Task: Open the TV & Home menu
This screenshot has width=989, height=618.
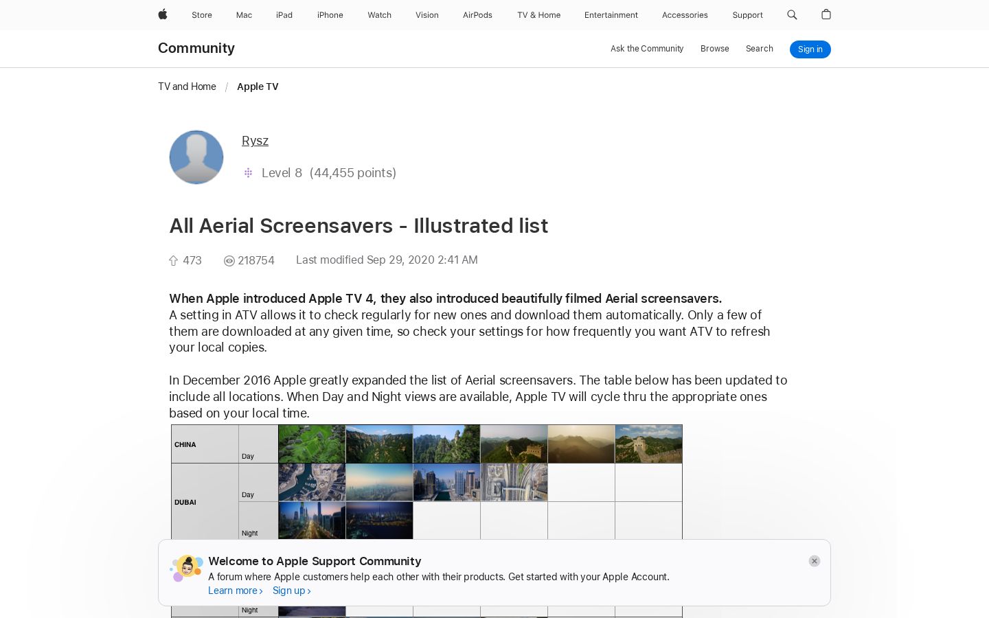Action: point(539,15)
